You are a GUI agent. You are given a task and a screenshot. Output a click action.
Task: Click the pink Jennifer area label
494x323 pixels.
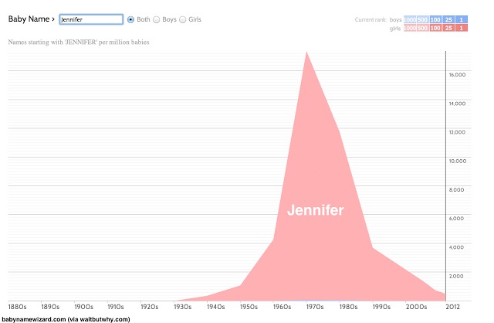(x=316, y=210)
